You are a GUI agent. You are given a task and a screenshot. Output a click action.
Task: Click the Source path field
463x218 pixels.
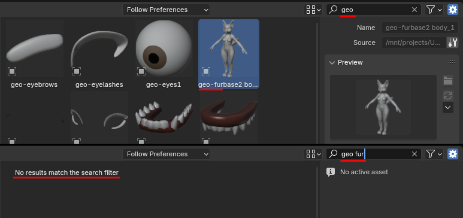tap(413, 43)
